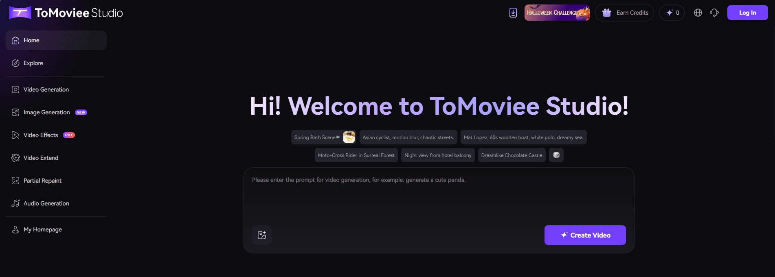The image size is (775, 277).
Task: Select Moto-Cross Rider in Surreal Forest chip
Action: (356, 155)
